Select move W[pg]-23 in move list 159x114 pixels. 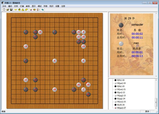[x=121, y=96]
